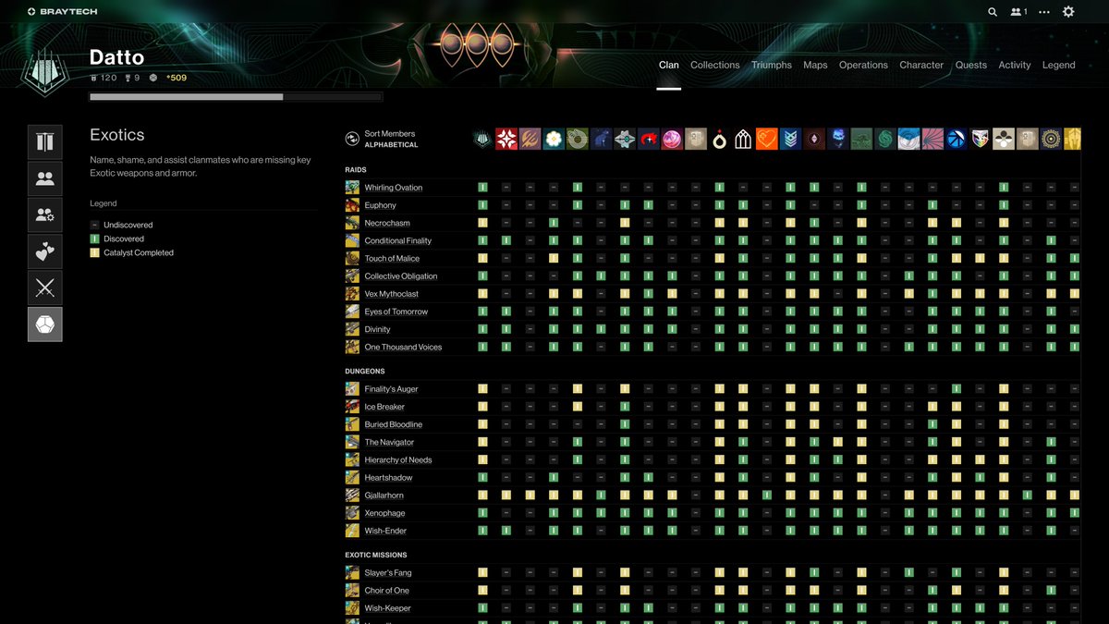Image resolution: width=1109 pixels, height=624 pixels.
Task: Click the +509 artifact power value
Action: coord(177,78)
